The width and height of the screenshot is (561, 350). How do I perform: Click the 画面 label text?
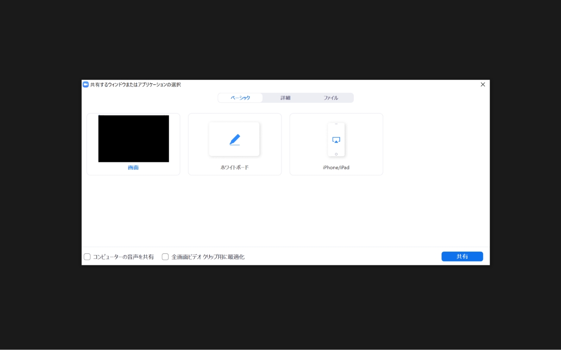click(x=133, y=167)
